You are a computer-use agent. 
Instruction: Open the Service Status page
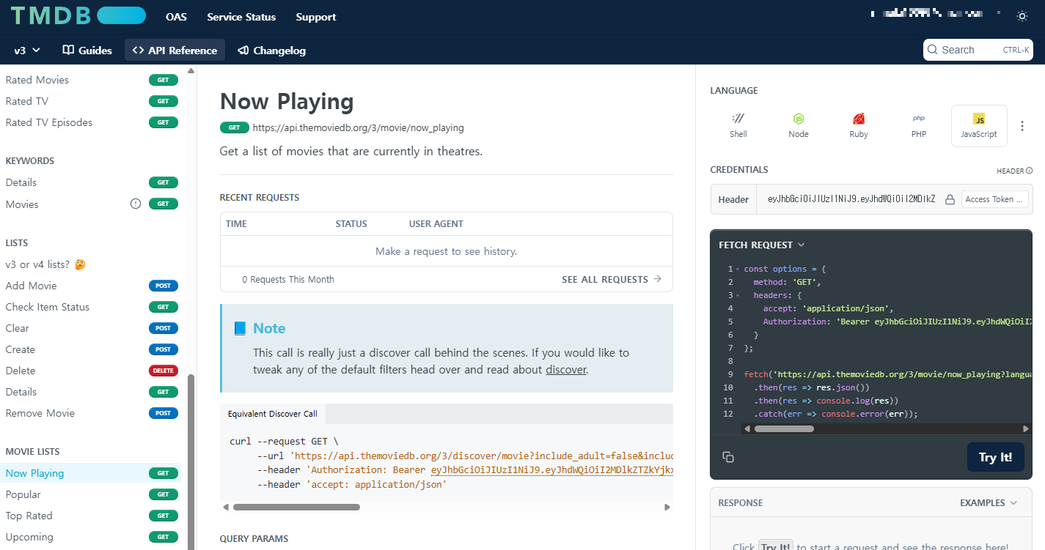coord(241,17)
